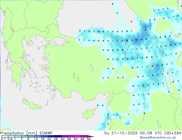Click the legend label '0.5'
The image size is (182, 140).
pos(10,139)
